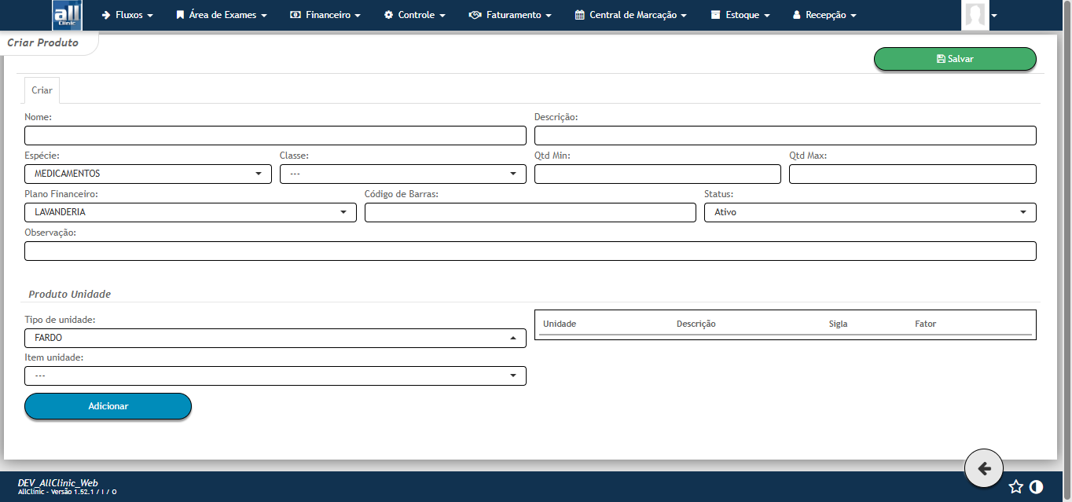
Task: Expand the user menu arrow beside the avatar
Action: click(x=995, y=14)
